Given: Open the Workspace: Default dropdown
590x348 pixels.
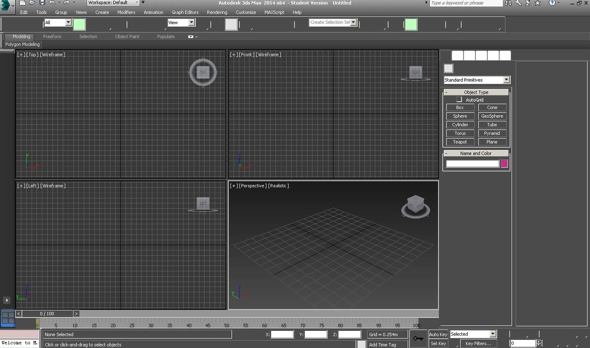Looking at the screenshot, I should coord(113,3).
